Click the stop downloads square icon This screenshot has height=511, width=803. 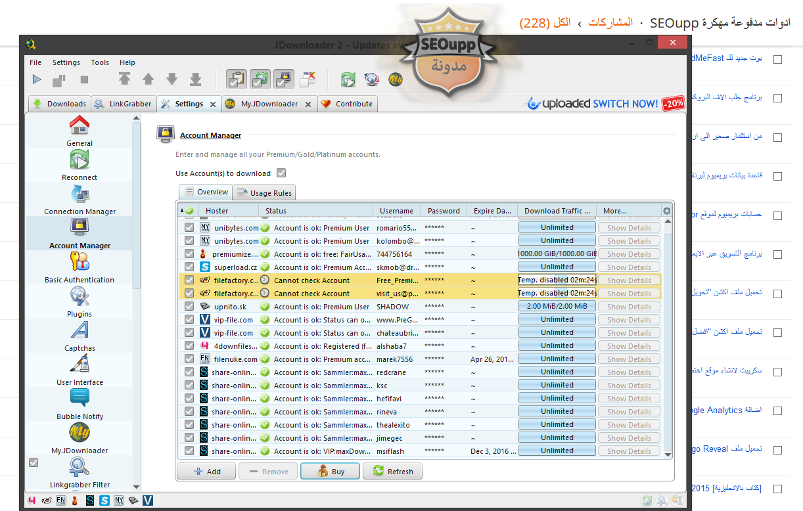[84, 79]
